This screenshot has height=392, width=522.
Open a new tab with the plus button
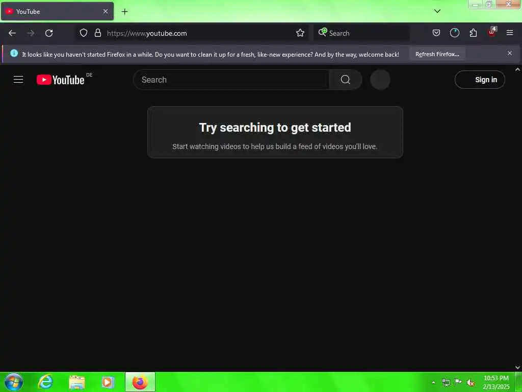124,12
